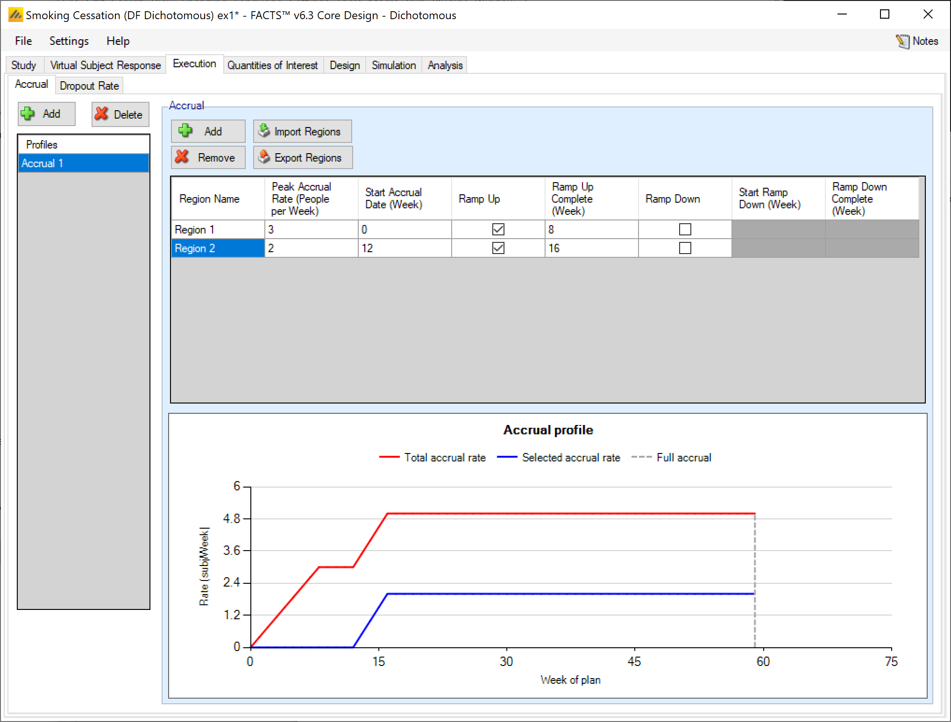The height and width of the screenshot is (722, 951).
Task: Click the Export Regions icon
Action: [x=264, y=157]
